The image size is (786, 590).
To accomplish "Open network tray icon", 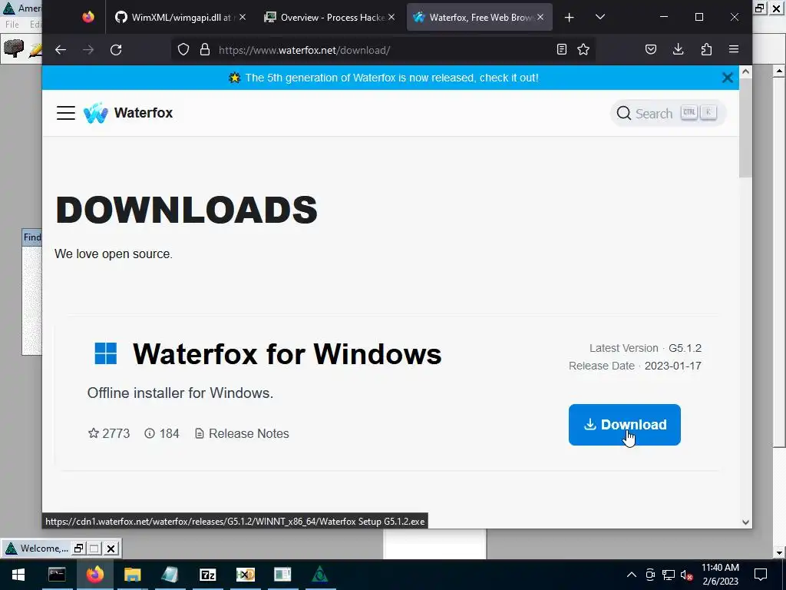I will [669, 575].
